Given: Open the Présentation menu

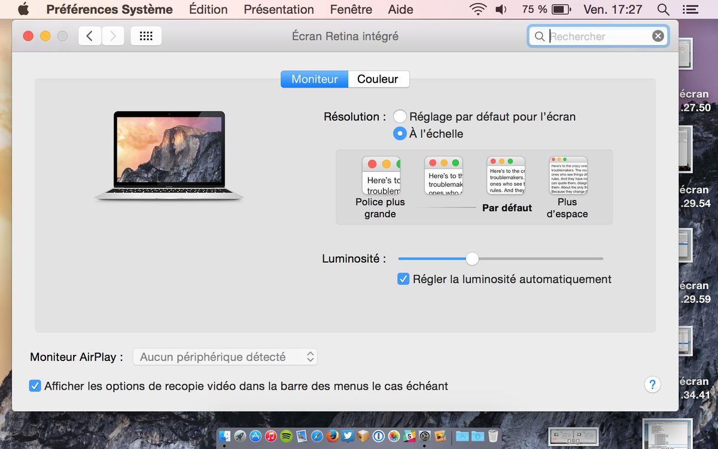Looking at the screenshot, I should pyautogui.click(x=279, y=10).
